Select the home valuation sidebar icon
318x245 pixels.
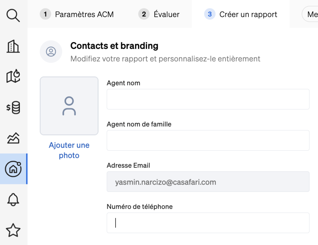pos(13,169)
